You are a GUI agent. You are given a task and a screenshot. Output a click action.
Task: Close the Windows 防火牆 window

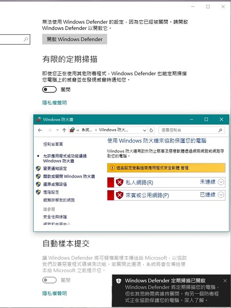(221, 119)
